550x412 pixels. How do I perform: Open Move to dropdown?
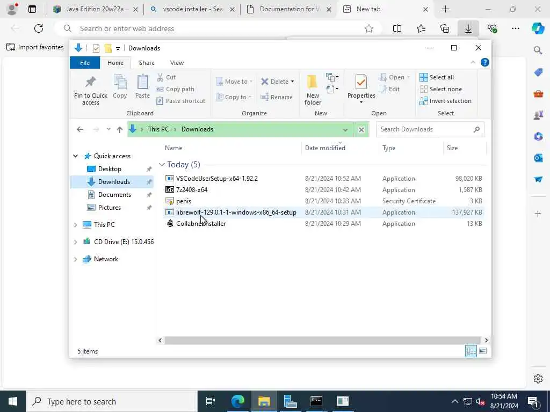pyautogui.click(x=234, y=82)
